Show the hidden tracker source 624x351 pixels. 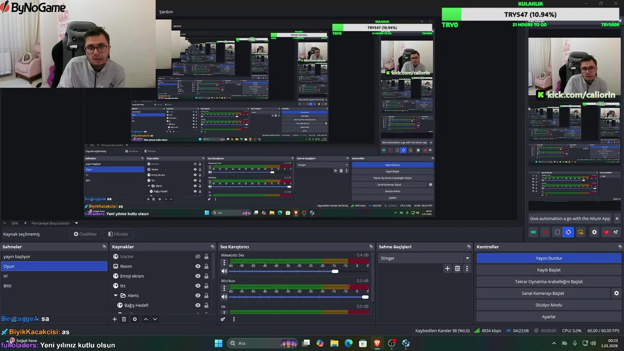point(198,256)
